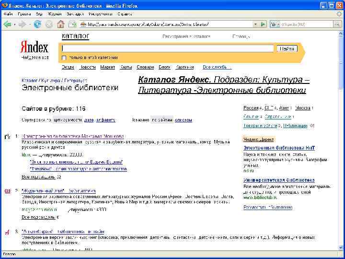Open 'Электронная библиотека Максима Мошкова' result
The image size is (345, 259).
pyautogui.click(x=73, y=136)
